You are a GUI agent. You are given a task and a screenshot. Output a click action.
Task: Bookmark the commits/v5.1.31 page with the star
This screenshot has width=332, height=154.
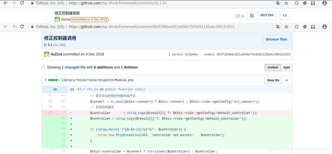tap(286, 3)
